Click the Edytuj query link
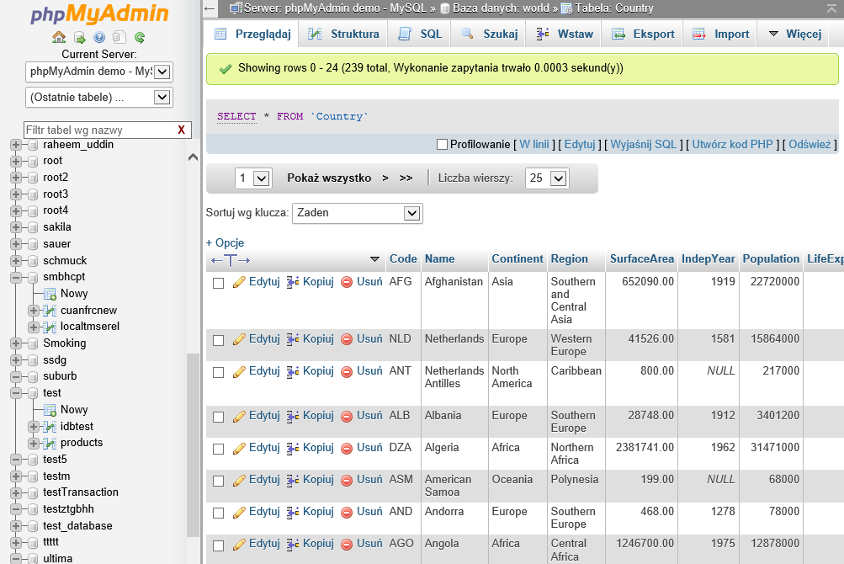This screenshot has width=844, height=564. tap(580, 144)
